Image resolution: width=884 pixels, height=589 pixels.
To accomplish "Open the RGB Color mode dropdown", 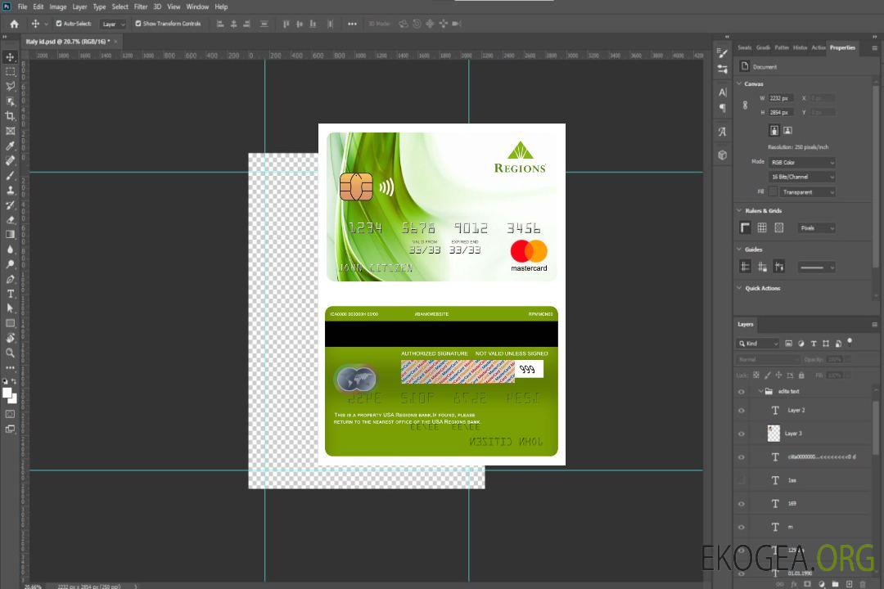I will (801, 162).
